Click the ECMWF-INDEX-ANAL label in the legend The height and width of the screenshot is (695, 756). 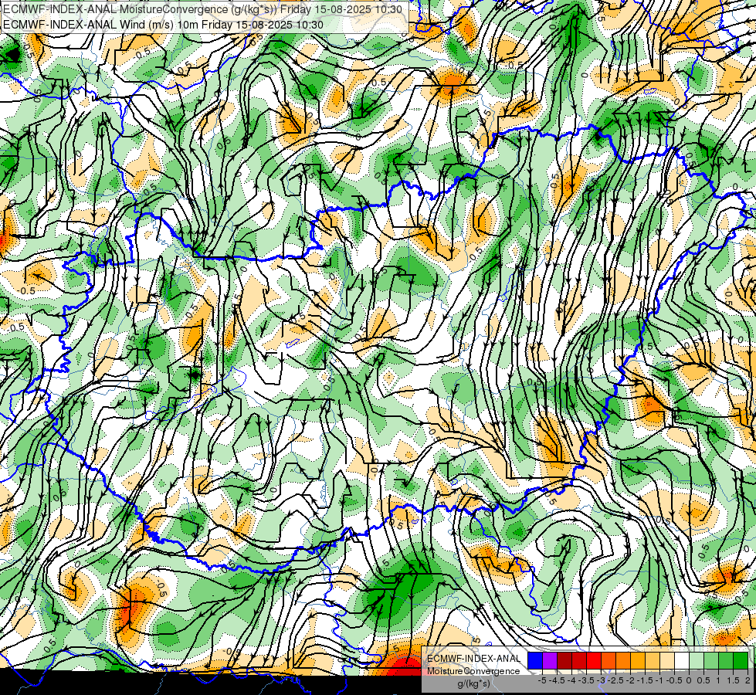pyautogui.click(x=474, y=659)
